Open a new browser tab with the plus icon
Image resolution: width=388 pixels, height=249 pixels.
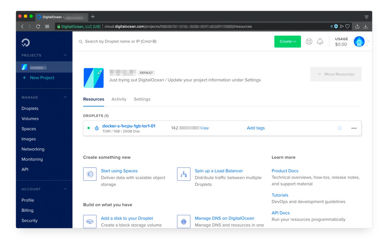pyautogui.click(x=93, y=17)
